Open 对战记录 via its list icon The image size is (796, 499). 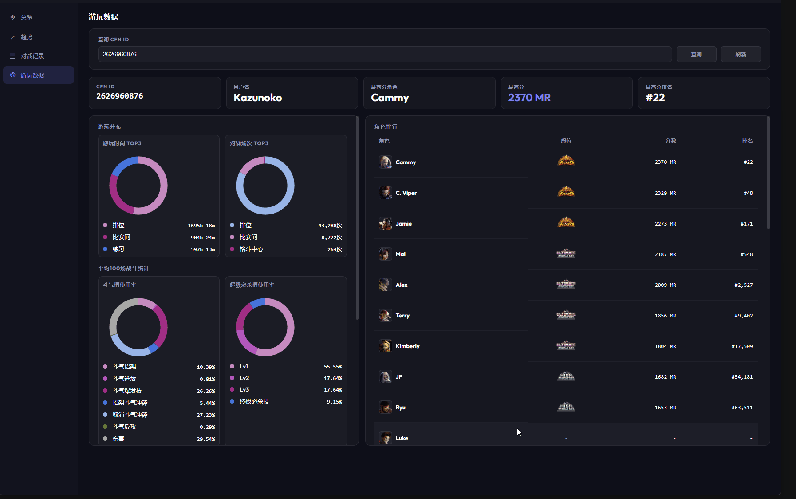coord(13,56)
